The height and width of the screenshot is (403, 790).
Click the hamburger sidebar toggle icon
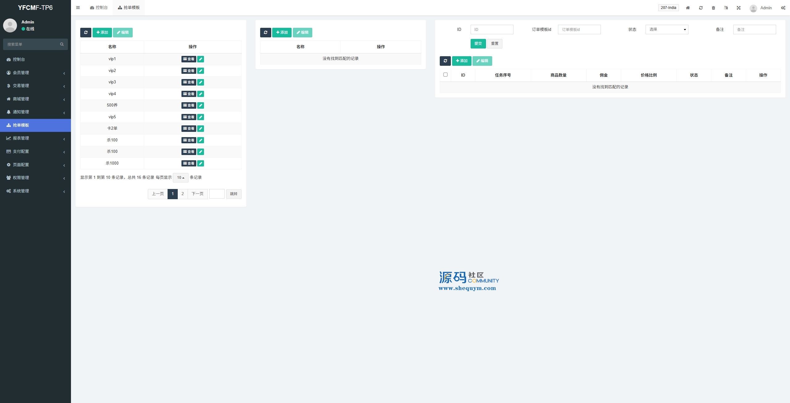[x=78, y=8]
